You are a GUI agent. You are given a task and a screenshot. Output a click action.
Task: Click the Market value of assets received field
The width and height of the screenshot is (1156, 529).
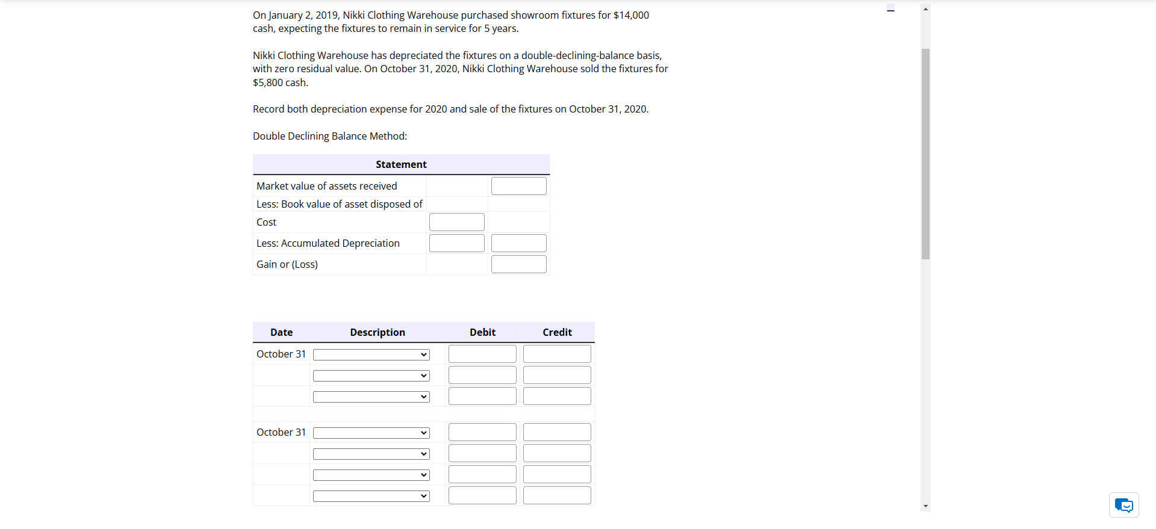pos(519,186)
